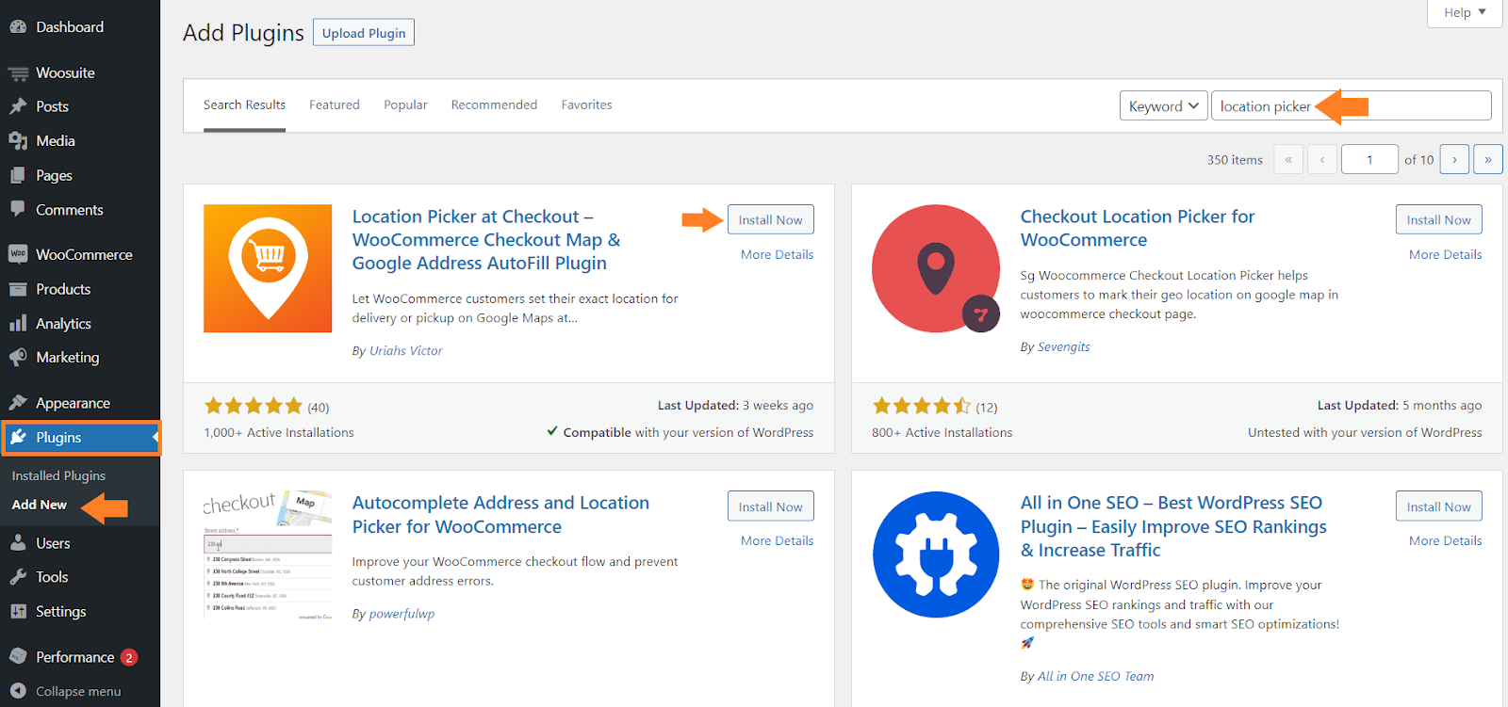Open the Keyword search type dropdown
The image size is (1508, 707).
pos(1163,105)
